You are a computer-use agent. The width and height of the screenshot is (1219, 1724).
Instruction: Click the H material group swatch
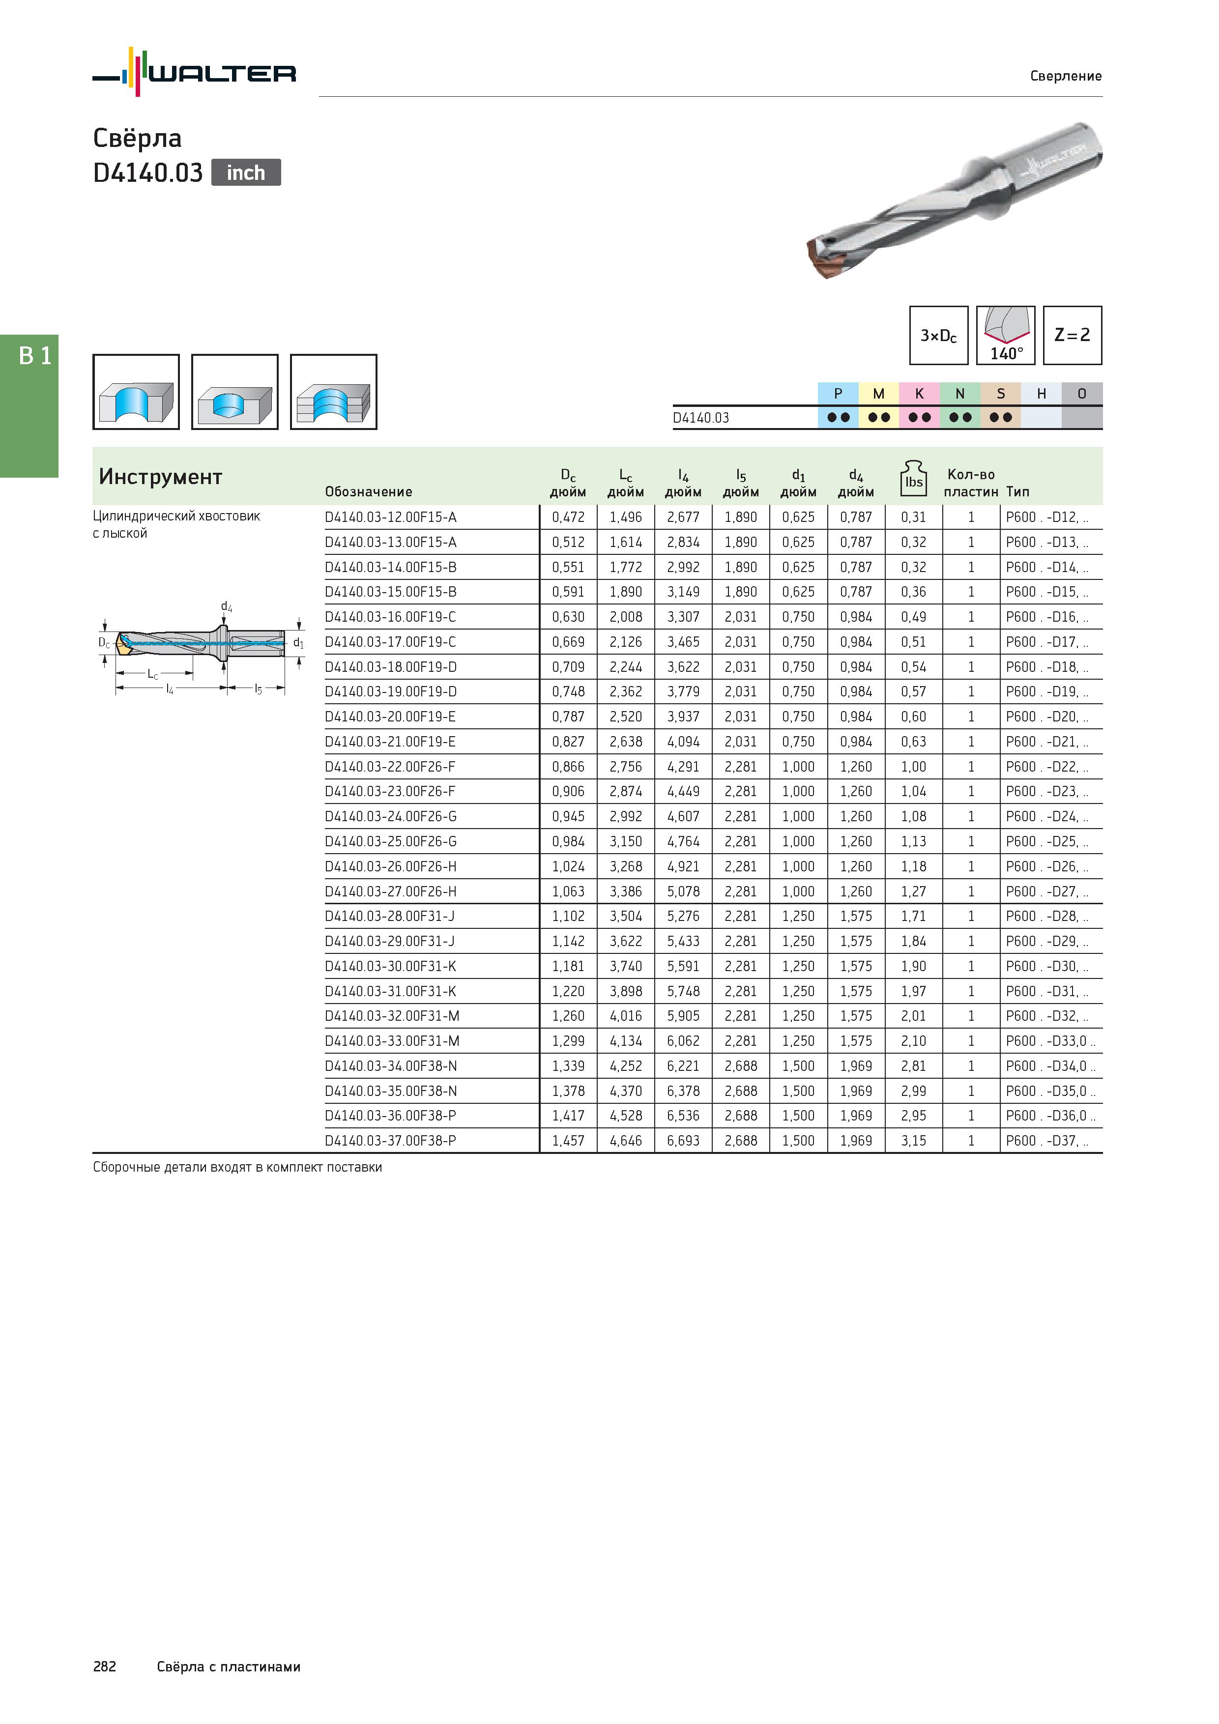click(x=1041, y=394)
